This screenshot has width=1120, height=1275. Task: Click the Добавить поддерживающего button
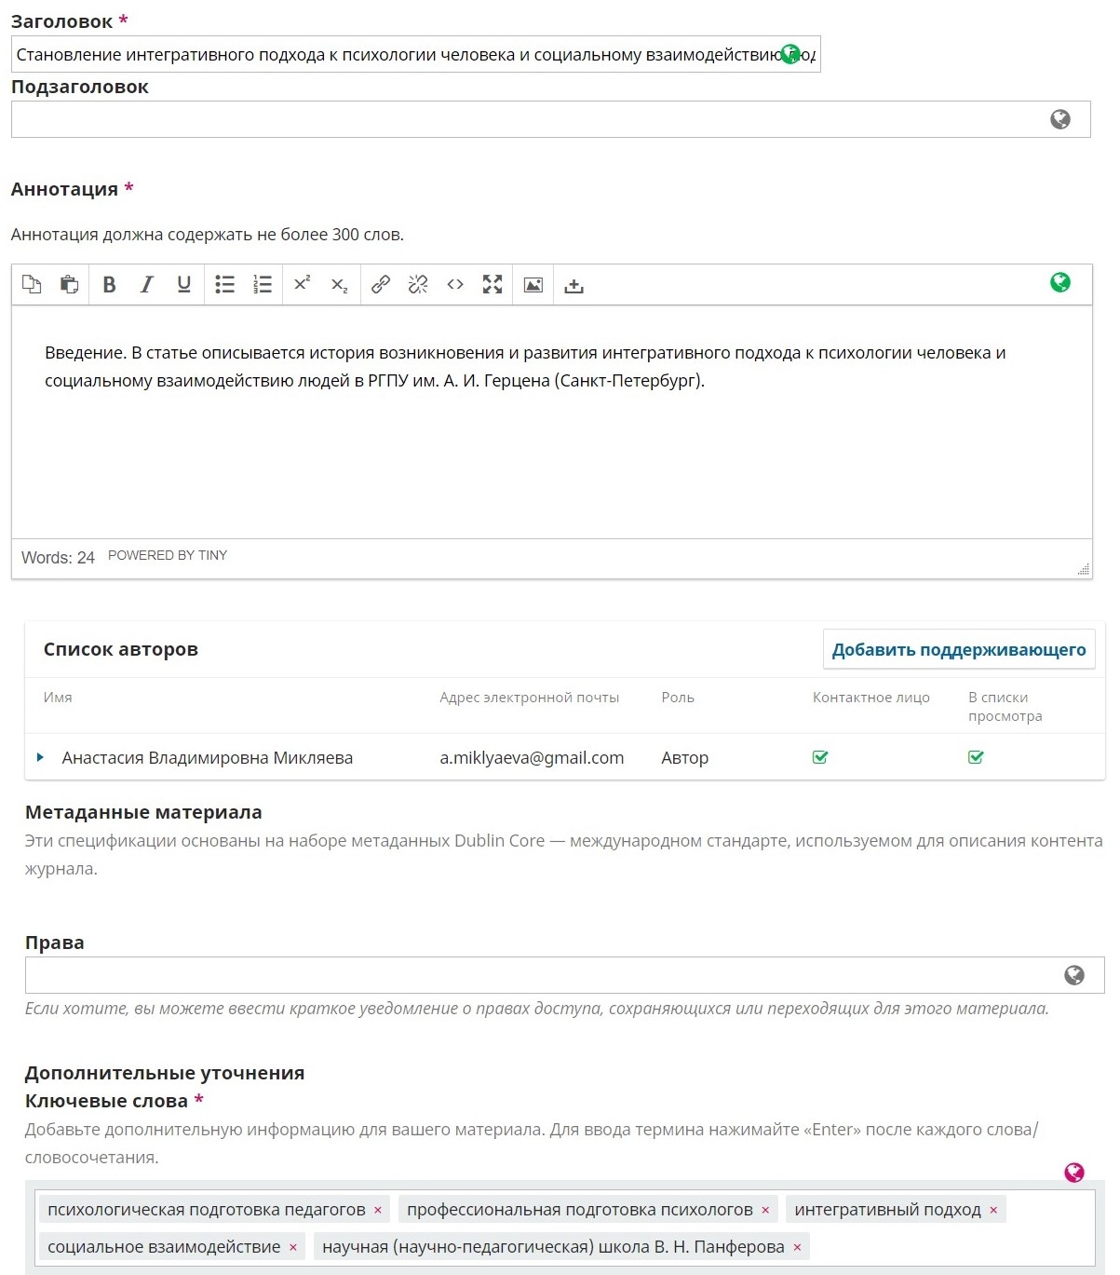(958, 649)
